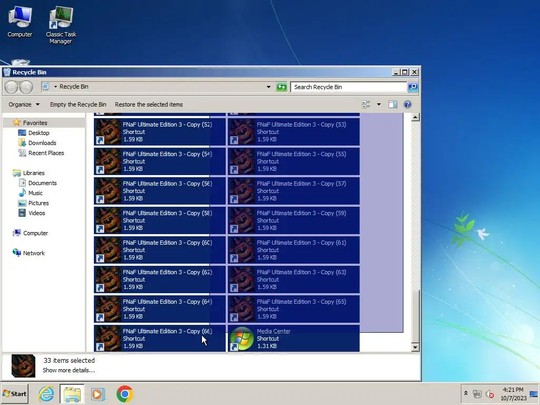Select FNaF Ultimate Edition 3 - Copy (60)
Image resolution: width=540 pixels, height=405 pixels.
point(160,250)
